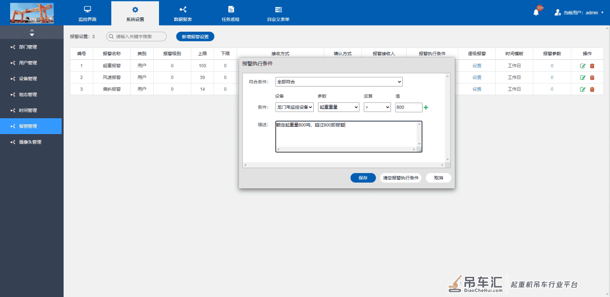
Task: Click the 报警名称 column header
Action: (x=112, y=54)
